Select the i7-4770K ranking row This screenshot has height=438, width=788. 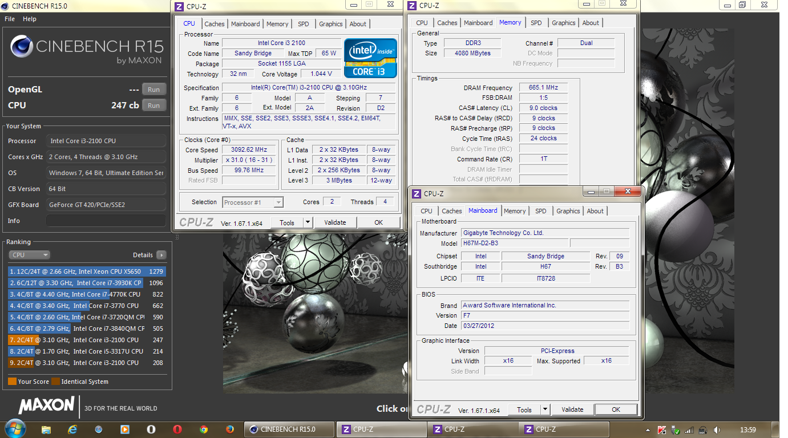[x=87, y=294]
